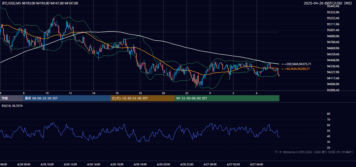Click the 4/26 18:00 date label
This screenshot has width=356, height=167.
140,164
